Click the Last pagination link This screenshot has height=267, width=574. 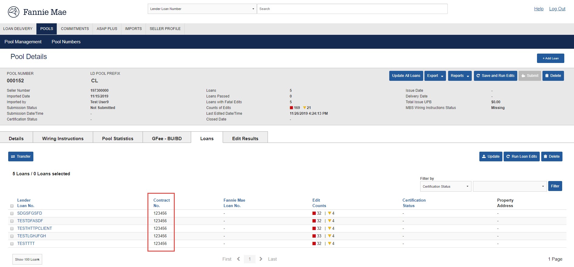pyautogui.click(x=272, y=259)
